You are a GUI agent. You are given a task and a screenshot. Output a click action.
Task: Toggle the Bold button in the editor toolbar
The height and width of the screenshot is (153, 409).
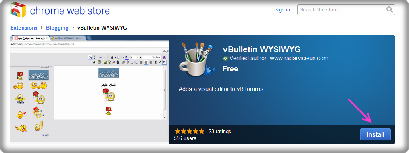[164, 62]
